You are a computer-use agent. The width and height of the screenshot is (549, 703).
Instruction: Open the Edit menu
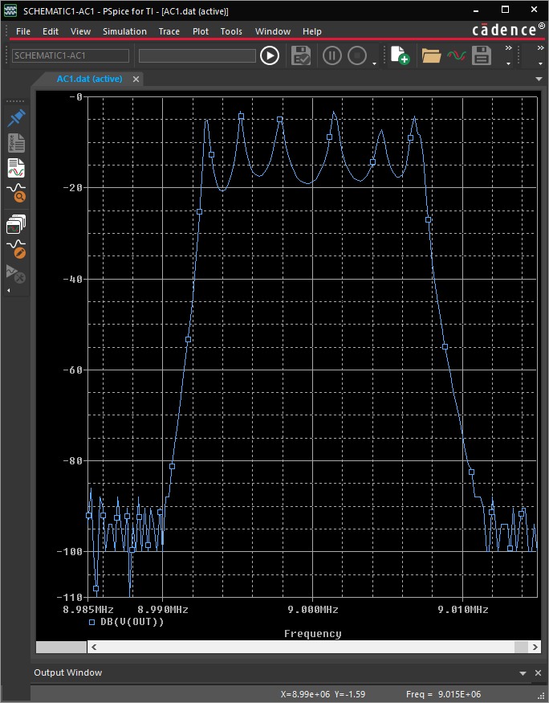pos(50,31)
